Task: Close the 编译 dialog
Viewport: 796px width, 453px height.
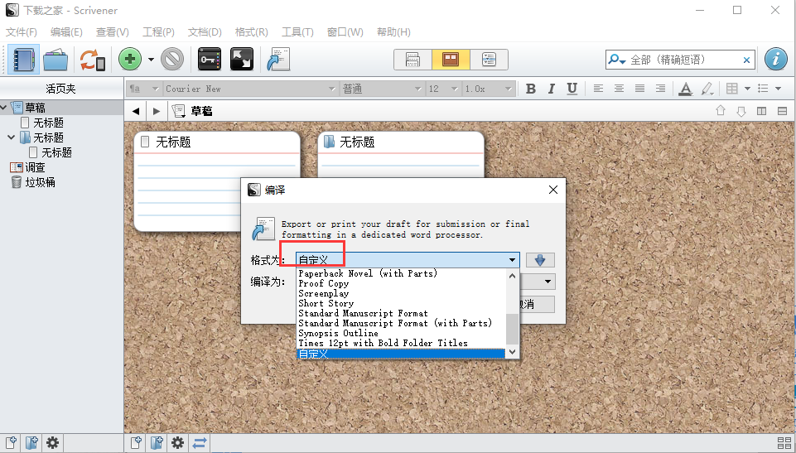Action: [553, 190]
